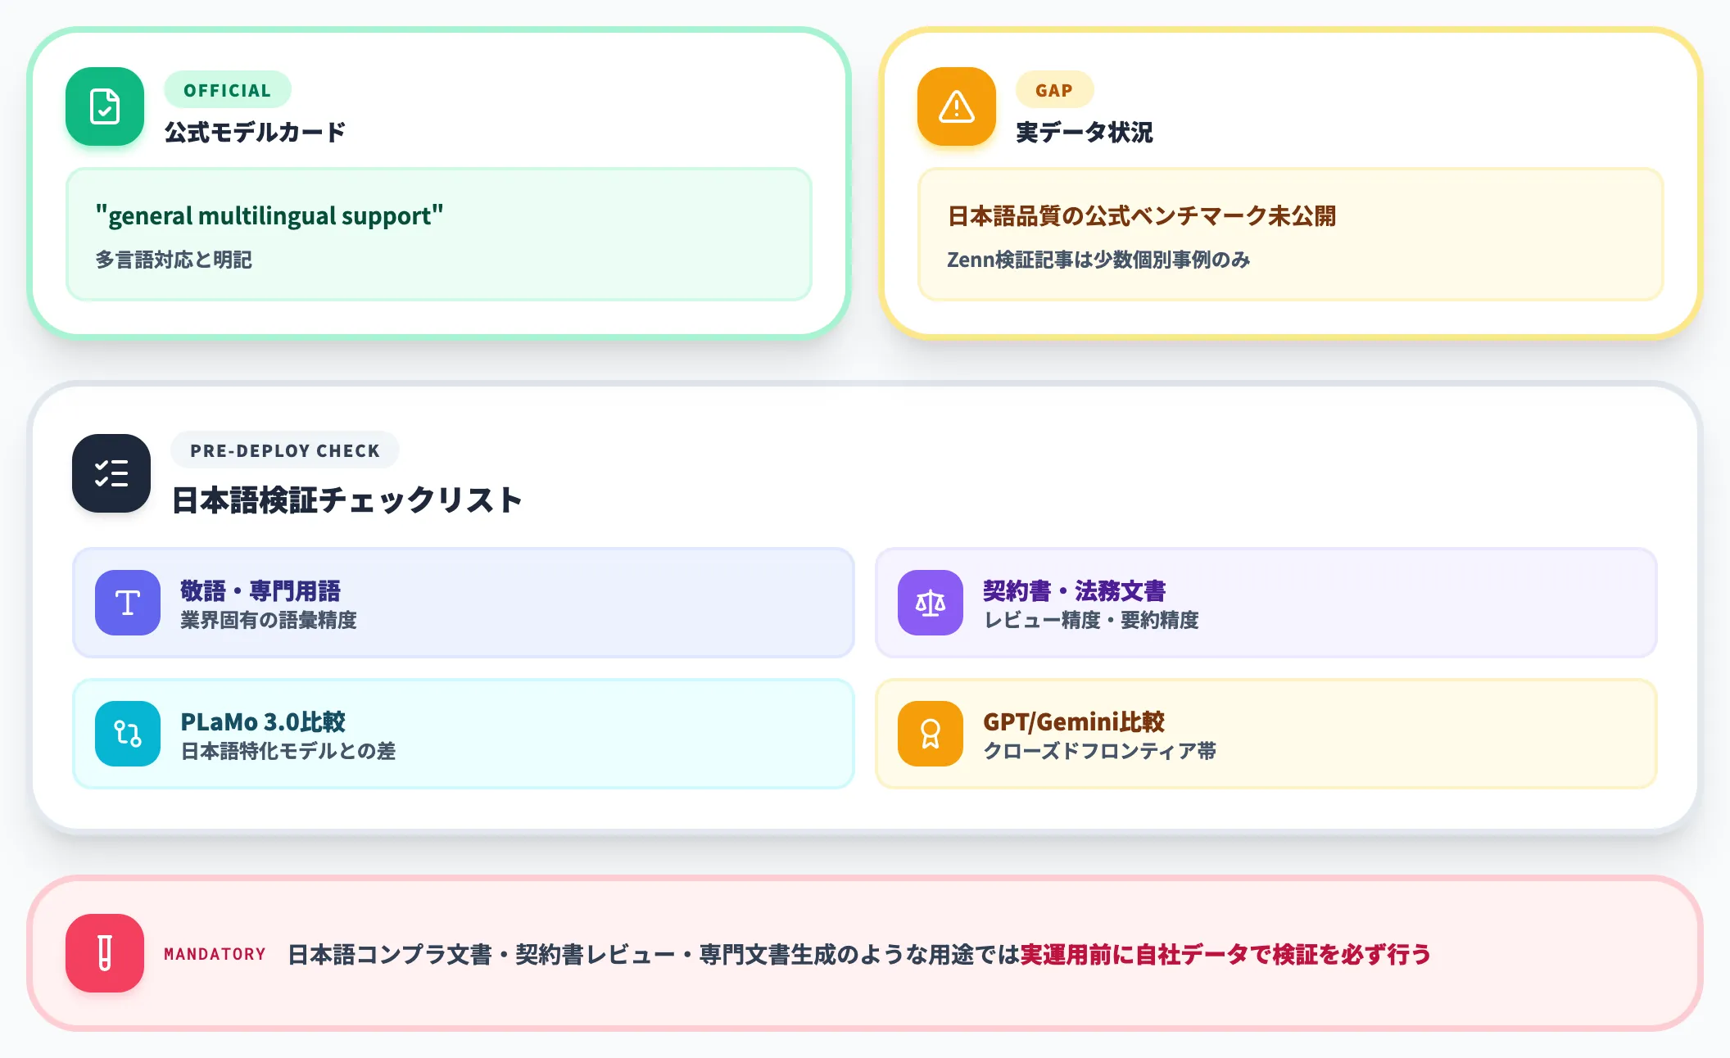Viewport: 1730px width, 1058px height.
Task: Click the red test tube icon
Action: [x=105, y=953]
